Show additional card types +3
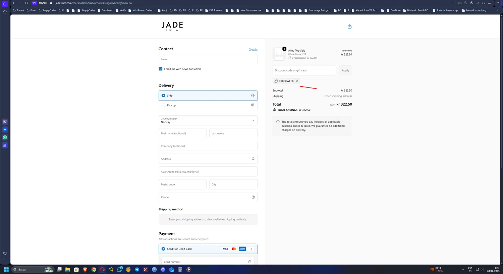503x274 pixels. pos(251,249)
